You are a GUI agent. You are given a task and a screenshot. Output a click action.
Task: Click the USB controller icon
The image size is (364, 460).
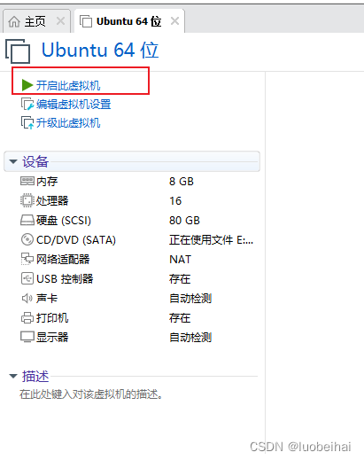(x=27, y=278)
